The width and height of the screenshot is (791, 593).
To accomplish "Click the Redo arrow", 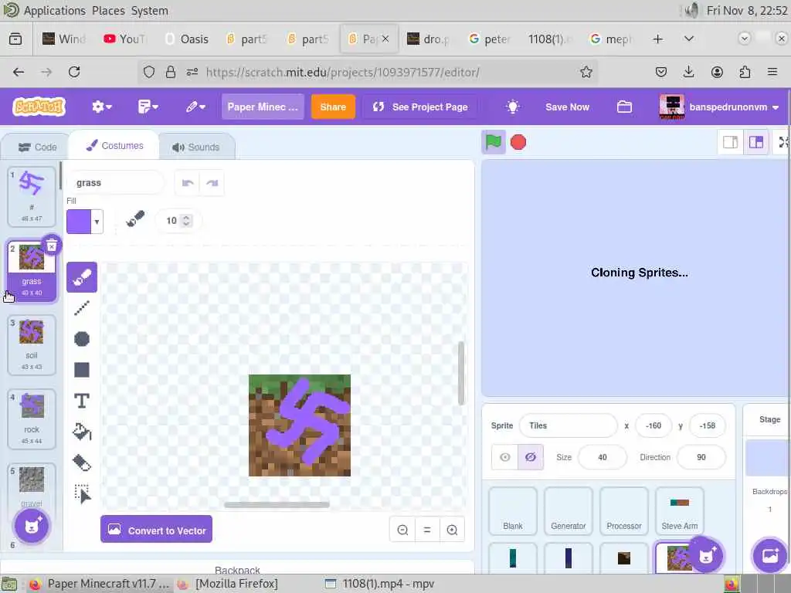I will click(x=212, y=182).
